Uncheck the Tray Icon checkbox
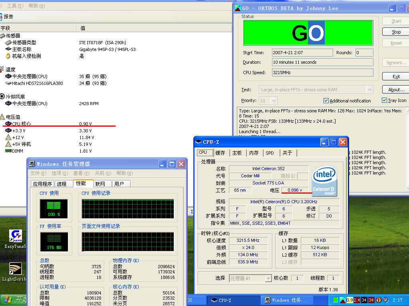 (x=384, y=100)
